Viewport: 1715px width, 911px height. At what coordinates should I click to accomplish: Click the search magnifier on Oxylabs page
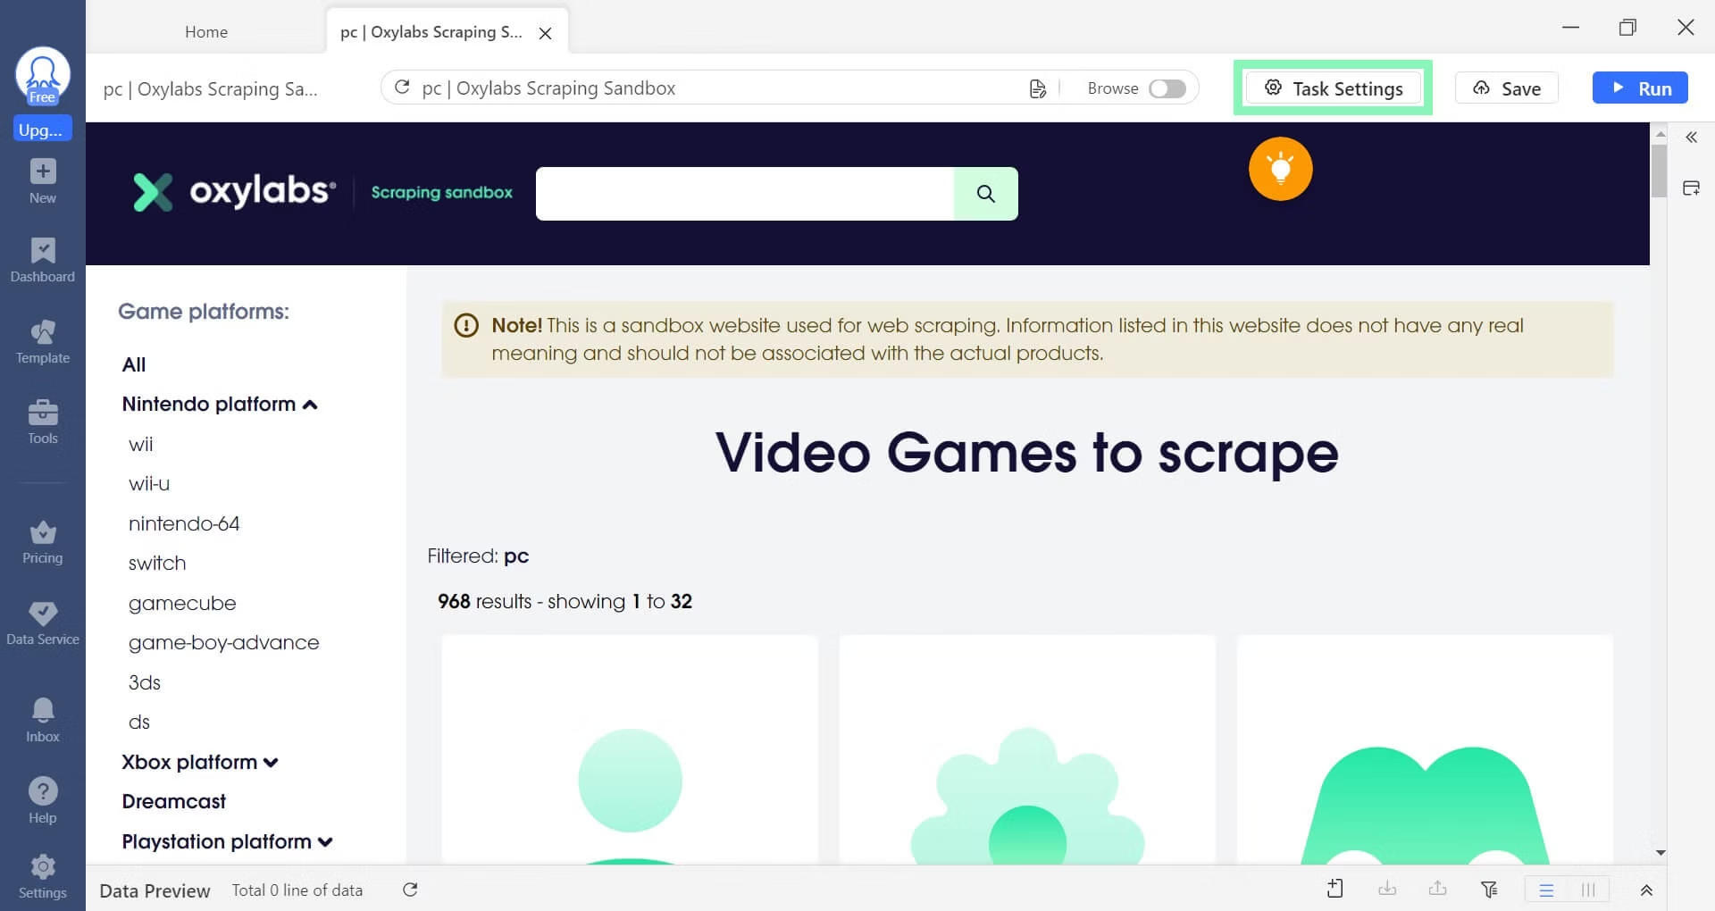coord(985,194)
